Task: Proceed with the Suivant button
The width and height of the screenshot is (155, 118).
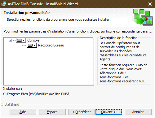Action: (x=109, y=112)
